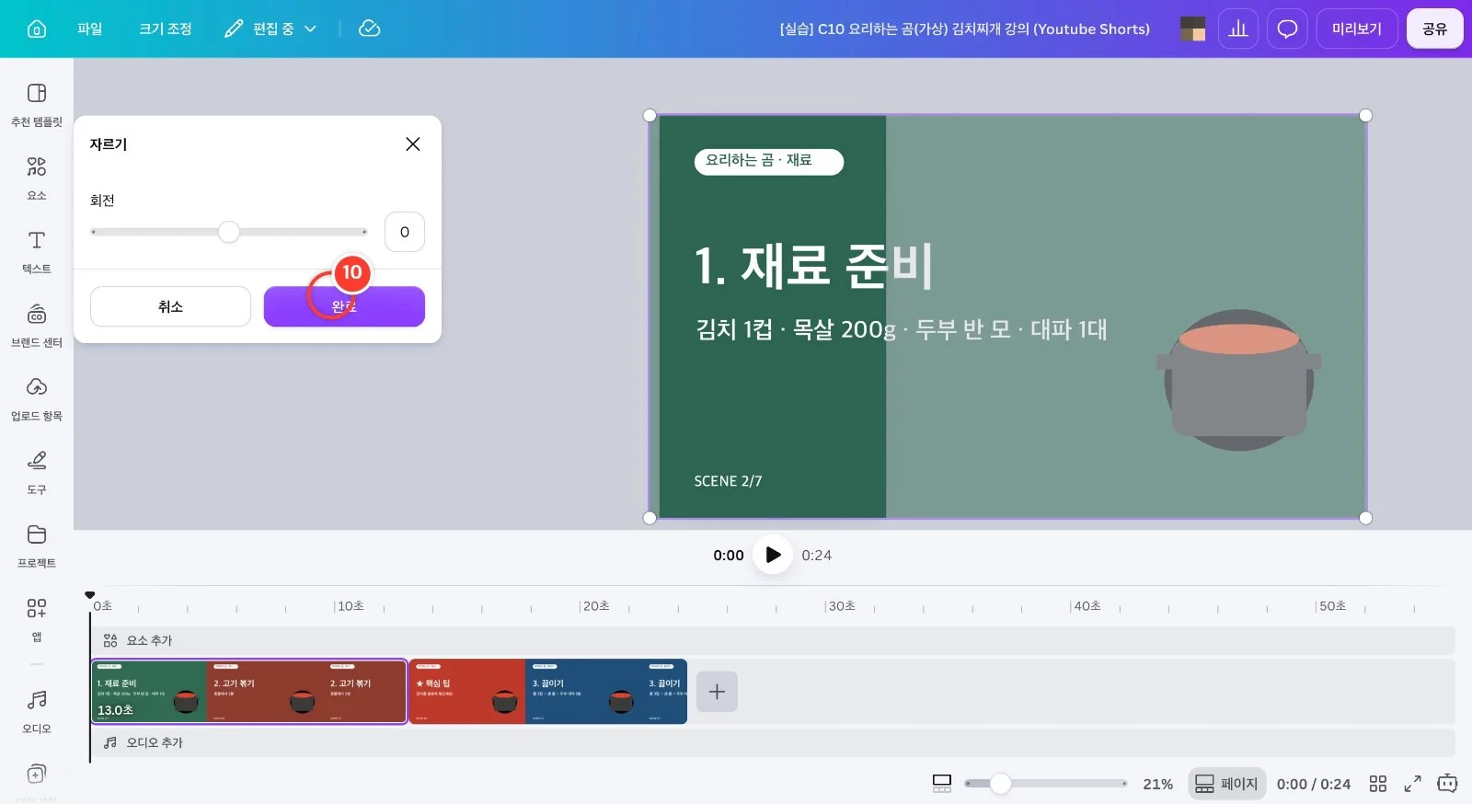Open 추천 템플릿 in the sidebar
This screenshot has height=804, width=1472.
37,105
